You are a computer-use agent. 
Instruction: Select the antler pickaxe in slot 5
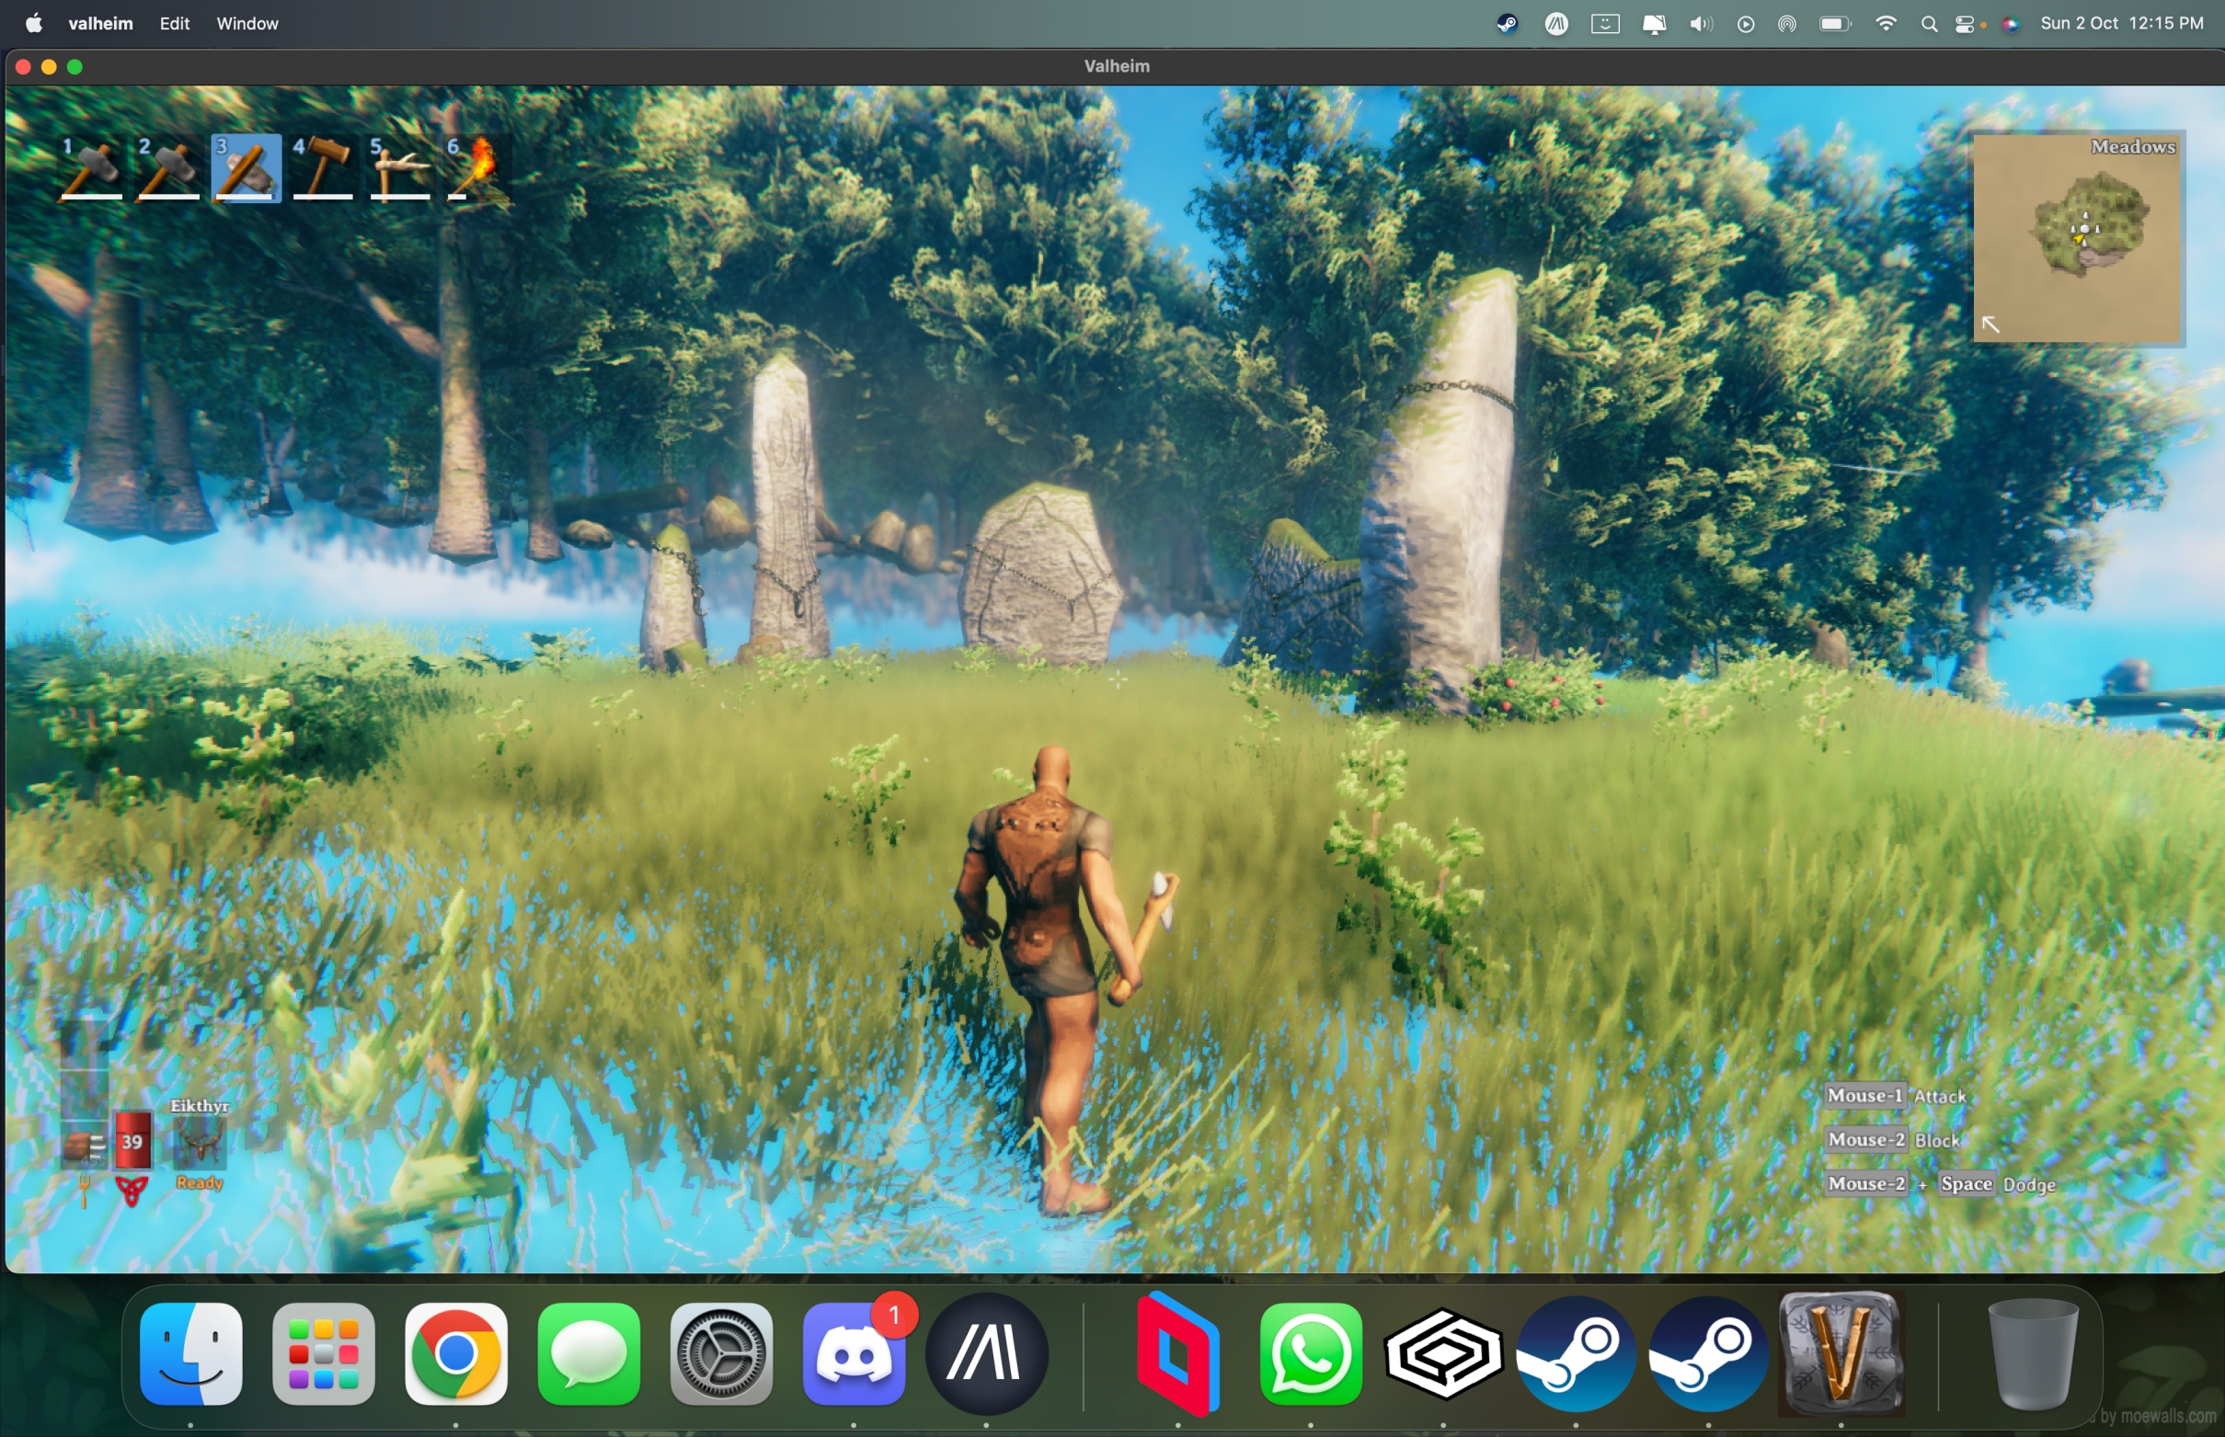click(400, 167)
